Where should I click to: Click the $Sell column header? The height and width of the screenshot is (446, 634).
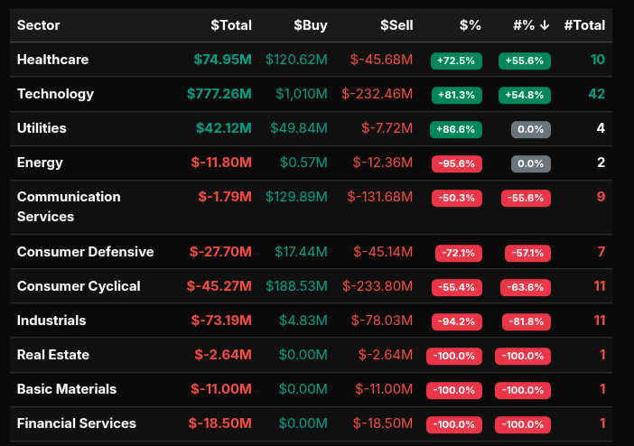click(x=396, y=25)
